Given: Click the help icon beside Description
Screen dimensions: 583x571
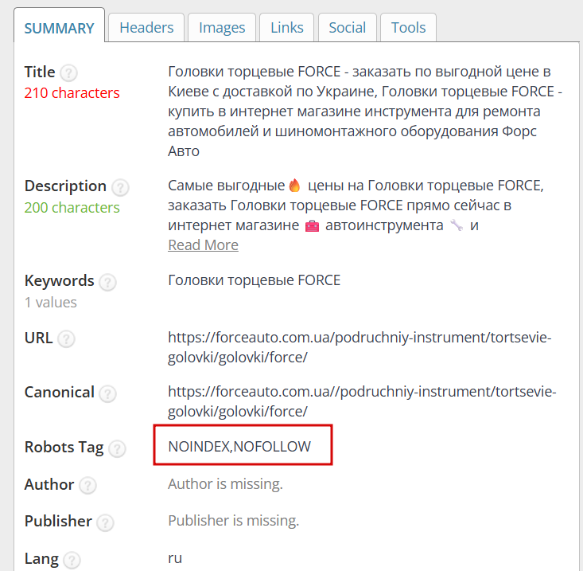Looking at the screenshot, I should pyautogui.click(x=120, y=187).
